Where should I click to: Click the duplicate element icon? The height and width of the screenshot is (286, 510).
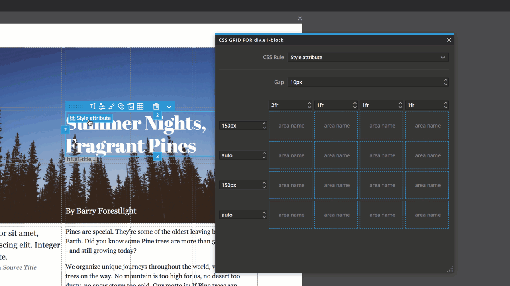(121, 106)
